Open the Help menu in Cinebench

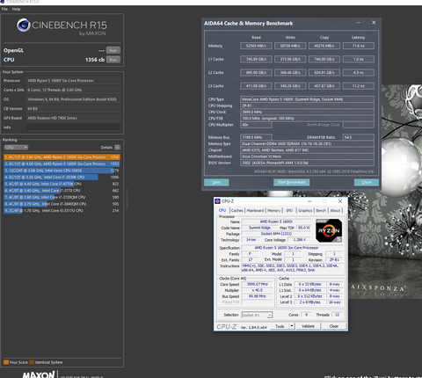17,9
